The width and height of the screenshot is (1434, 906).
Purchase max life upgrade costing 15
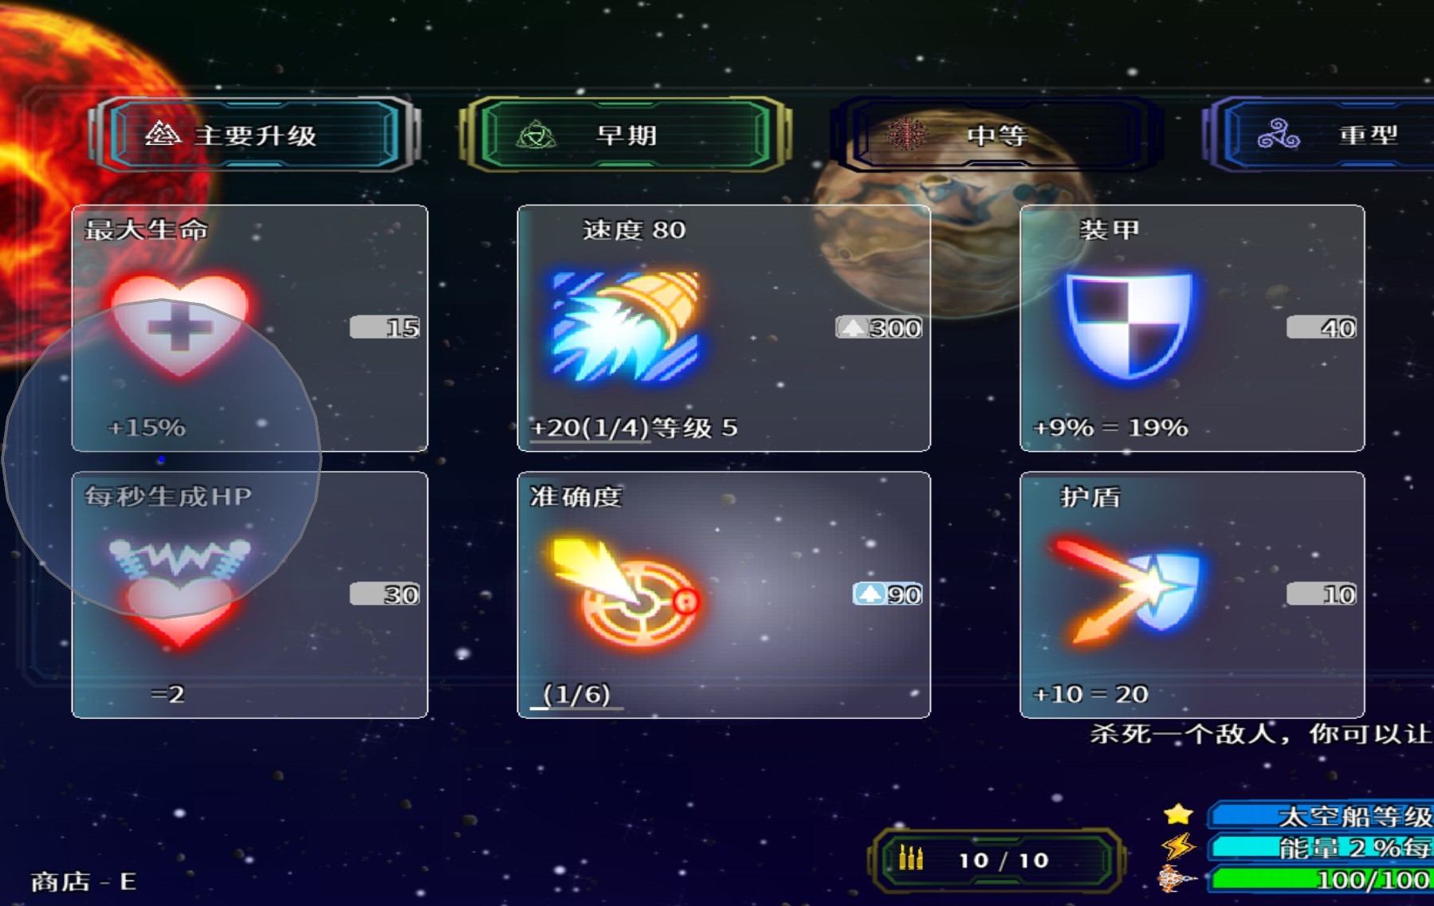[385, 327]
